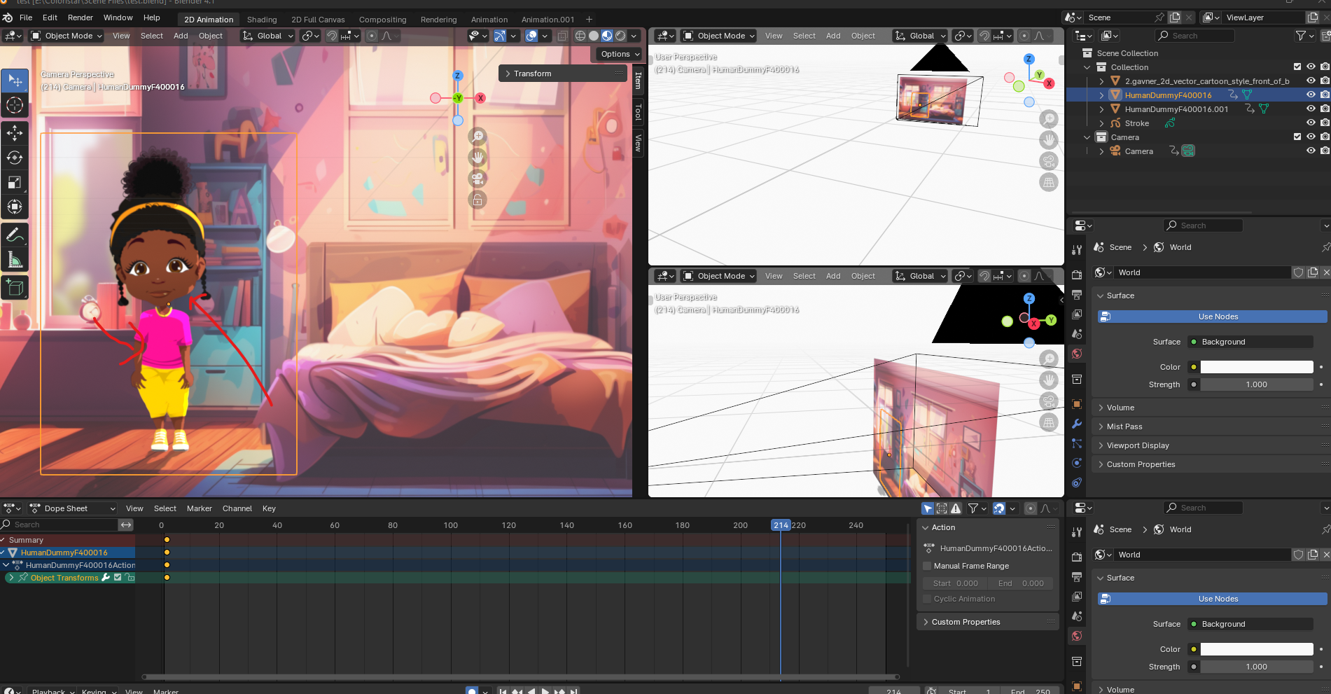Select the Add Cube tool

point(15,287)
